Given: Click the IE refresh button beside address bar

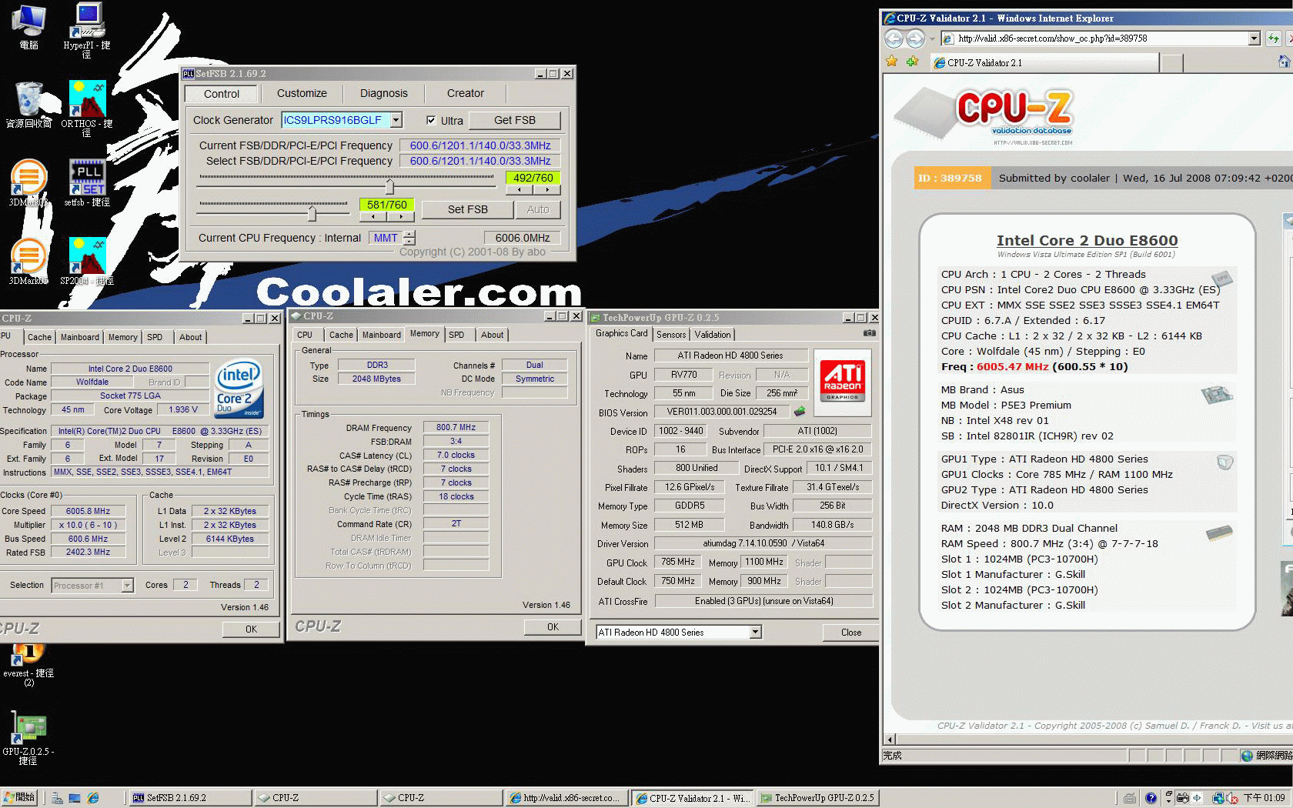Looking at the screenshot, I should coord(1274,38).
